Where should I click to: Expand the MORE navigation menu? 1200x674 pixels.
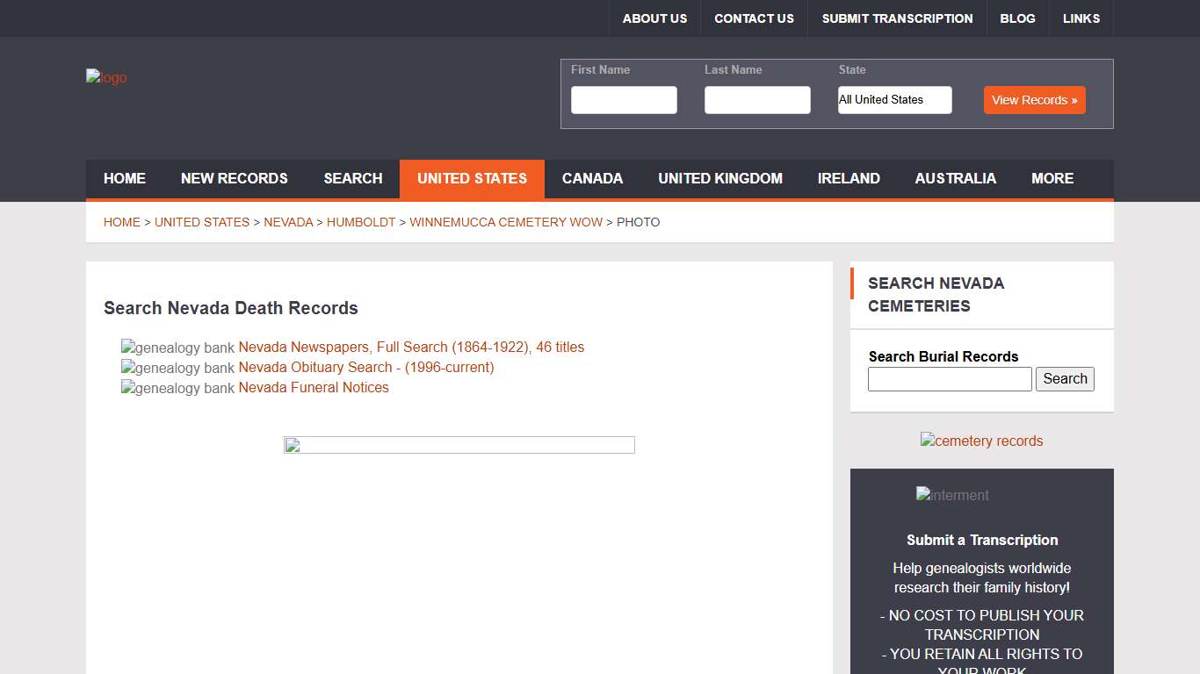click(1052, 179)
